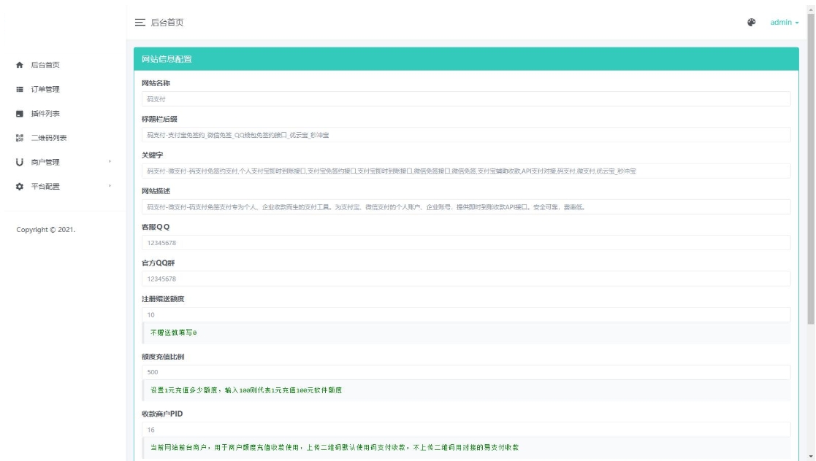Click the home icon beside 后台首页
Image resolution: width=816 pixels, height=461 pixels.
pos(20,65)
